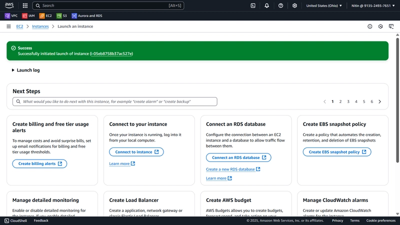Expand the Launch log section

click(26, 70)
